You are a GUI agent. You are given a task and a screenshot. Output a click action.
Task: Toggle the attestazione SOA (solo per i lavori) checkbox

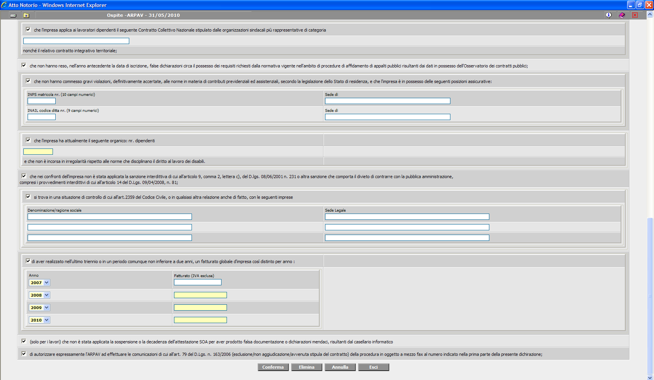(x=24, y=341)
